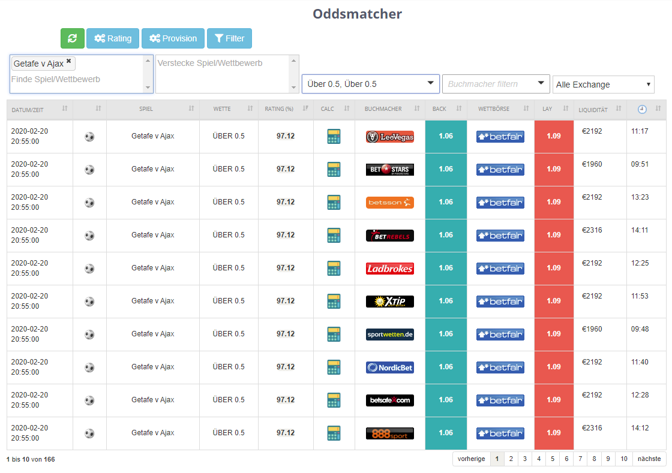The image size is (672, 473).
Task: Sort by the Wettbörse column header
Action: pos(500,109)
